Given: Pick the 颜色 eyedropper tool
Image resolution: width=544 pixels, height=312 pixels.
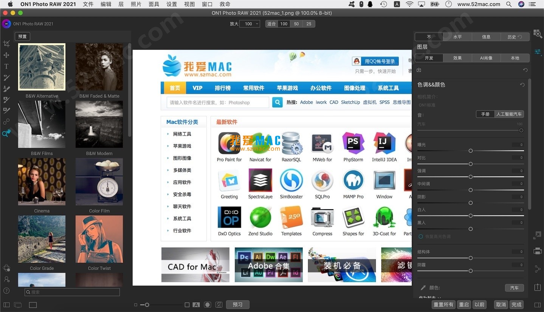Looking at the screenshot, I should [x=423, y=288].
